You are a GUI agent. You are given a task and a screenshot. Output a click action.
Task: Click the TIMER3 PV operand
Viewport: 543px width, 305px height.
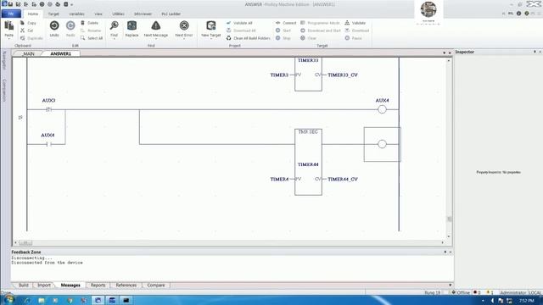279,75
